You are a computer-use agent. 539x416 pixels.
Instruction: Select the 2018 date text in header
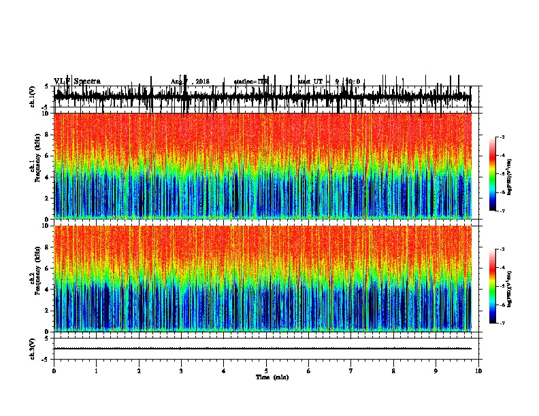pyautogui.click(x=203, y=82)
